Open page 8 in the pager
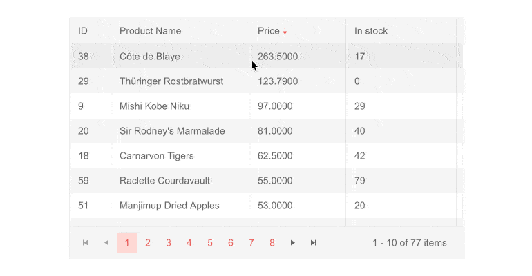 (272, 242)
